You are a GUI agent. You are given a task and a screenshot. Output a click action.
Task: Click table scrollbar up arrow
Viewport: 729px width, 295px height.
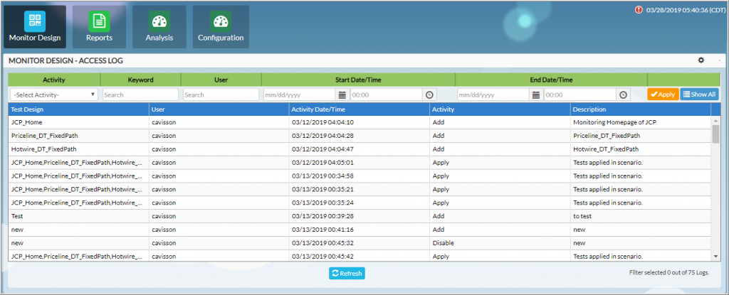point(716,121)
